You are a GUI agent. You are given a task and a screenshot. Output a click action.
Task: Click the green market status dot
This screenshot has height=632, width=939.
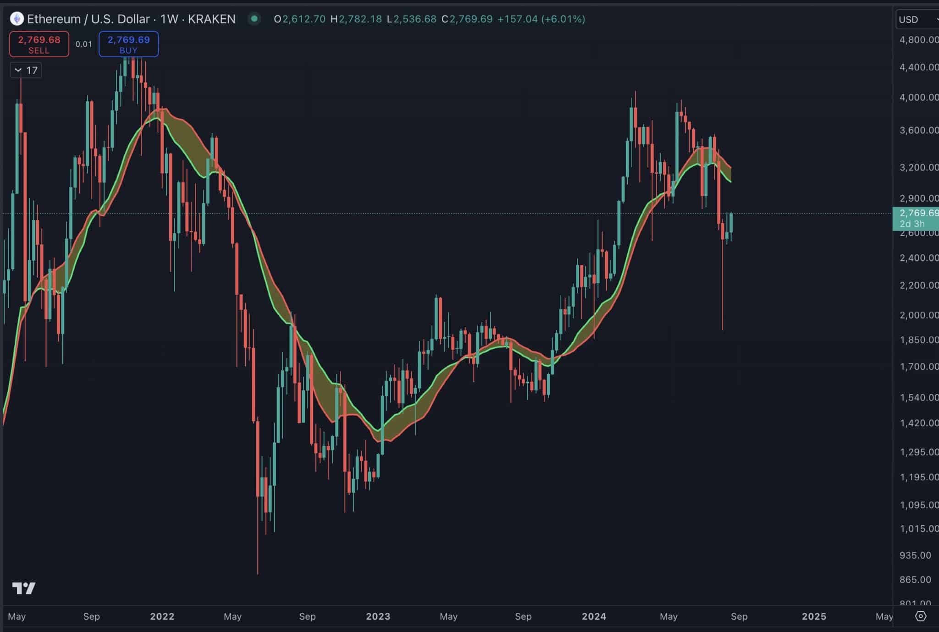point(254,19)
